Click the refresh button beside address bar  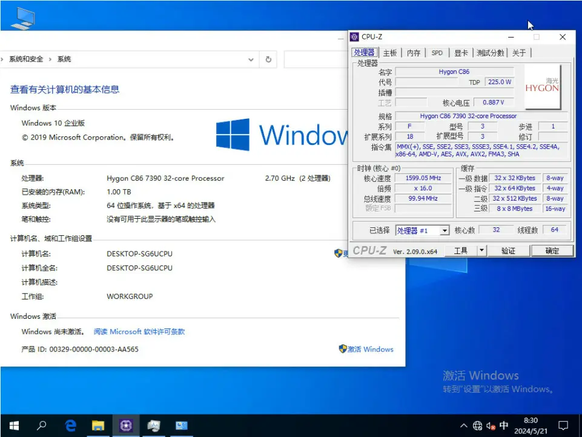click(268, 59)
